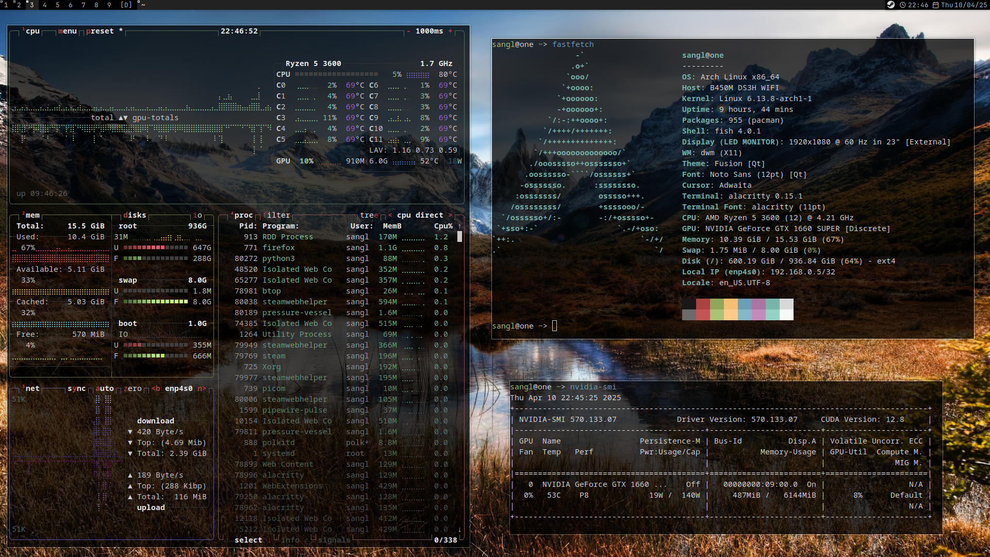Cycle the preset option in btop
The height and width of the screenshot is (557, 990).
click(105, 31)
